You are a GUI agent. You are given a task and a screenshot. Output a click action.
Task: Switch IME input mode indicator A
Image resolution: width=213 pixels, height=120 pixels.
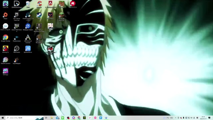click(194, 118)
